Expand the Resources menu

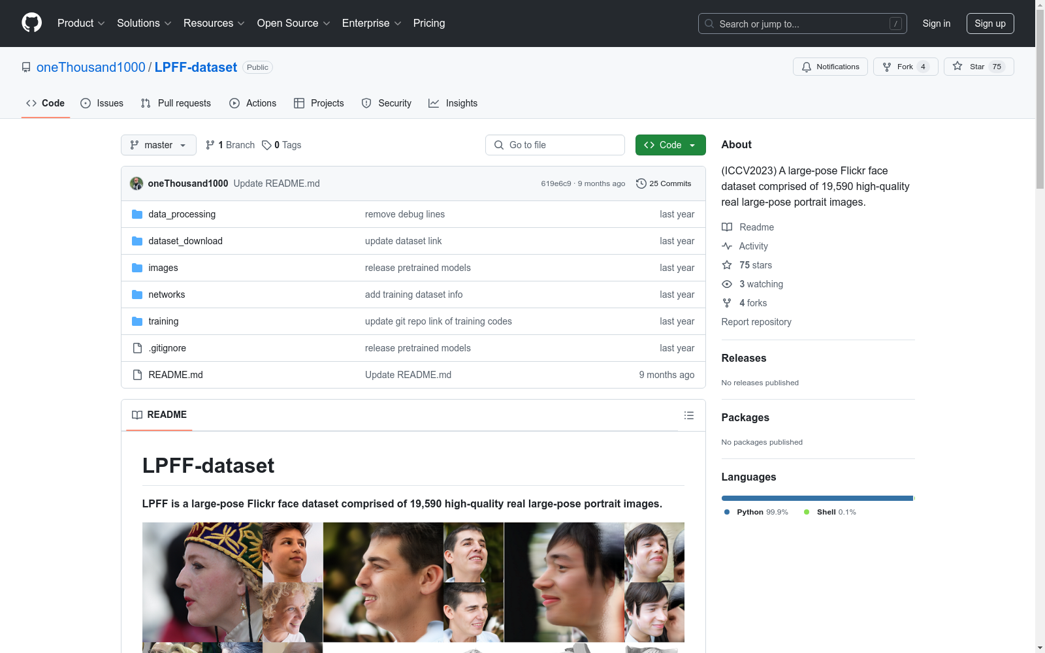tap(214, 24)
